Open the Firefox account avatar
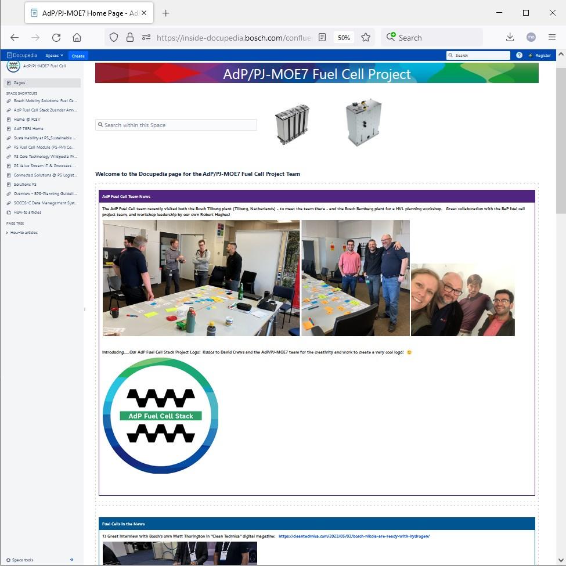Screen dimensions: 566x566 tap(531, 37)
